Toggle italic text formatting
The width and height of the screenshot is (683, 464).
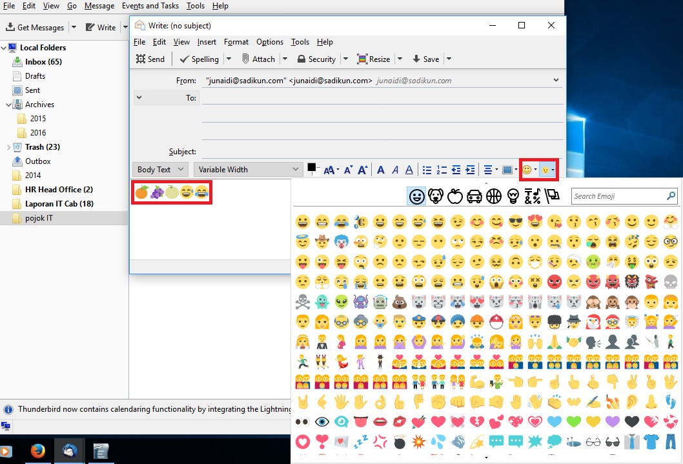395,170
